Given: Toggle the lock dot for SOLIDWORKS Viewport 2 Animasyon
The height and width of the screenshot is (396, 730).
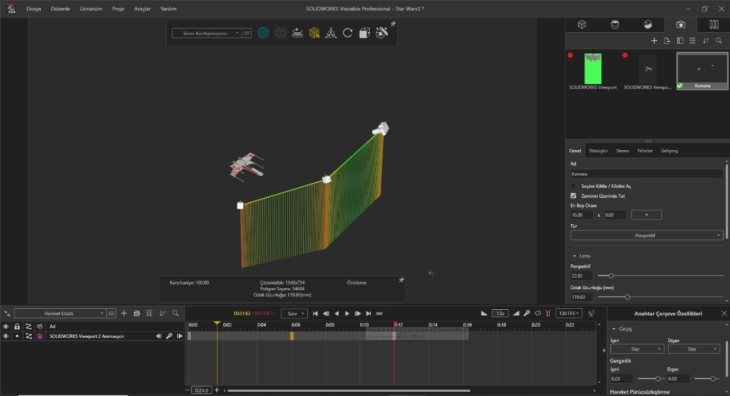Looking at the screenshot, I should click(17, 336).
